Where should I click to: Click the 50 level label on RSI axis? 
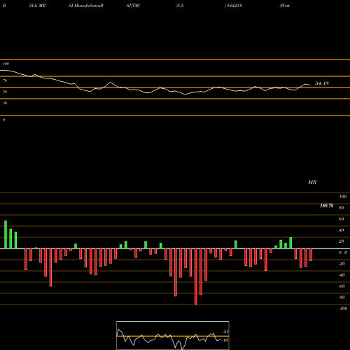tap(5, 92)
